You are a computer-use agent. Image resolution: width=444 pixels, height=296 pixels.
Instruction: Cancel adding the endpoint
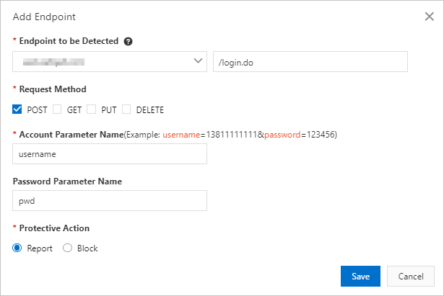click(x=411, y=276)
